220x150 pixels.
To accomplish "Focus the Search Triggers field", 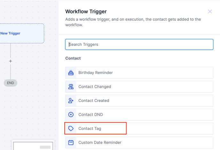I will tap(139, 44).
